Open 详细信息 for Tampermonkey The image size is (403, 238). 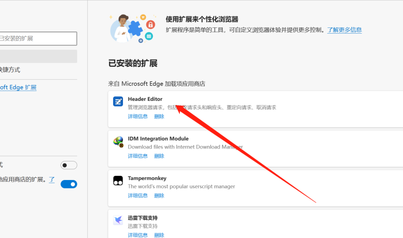click(x=138, y=196)
